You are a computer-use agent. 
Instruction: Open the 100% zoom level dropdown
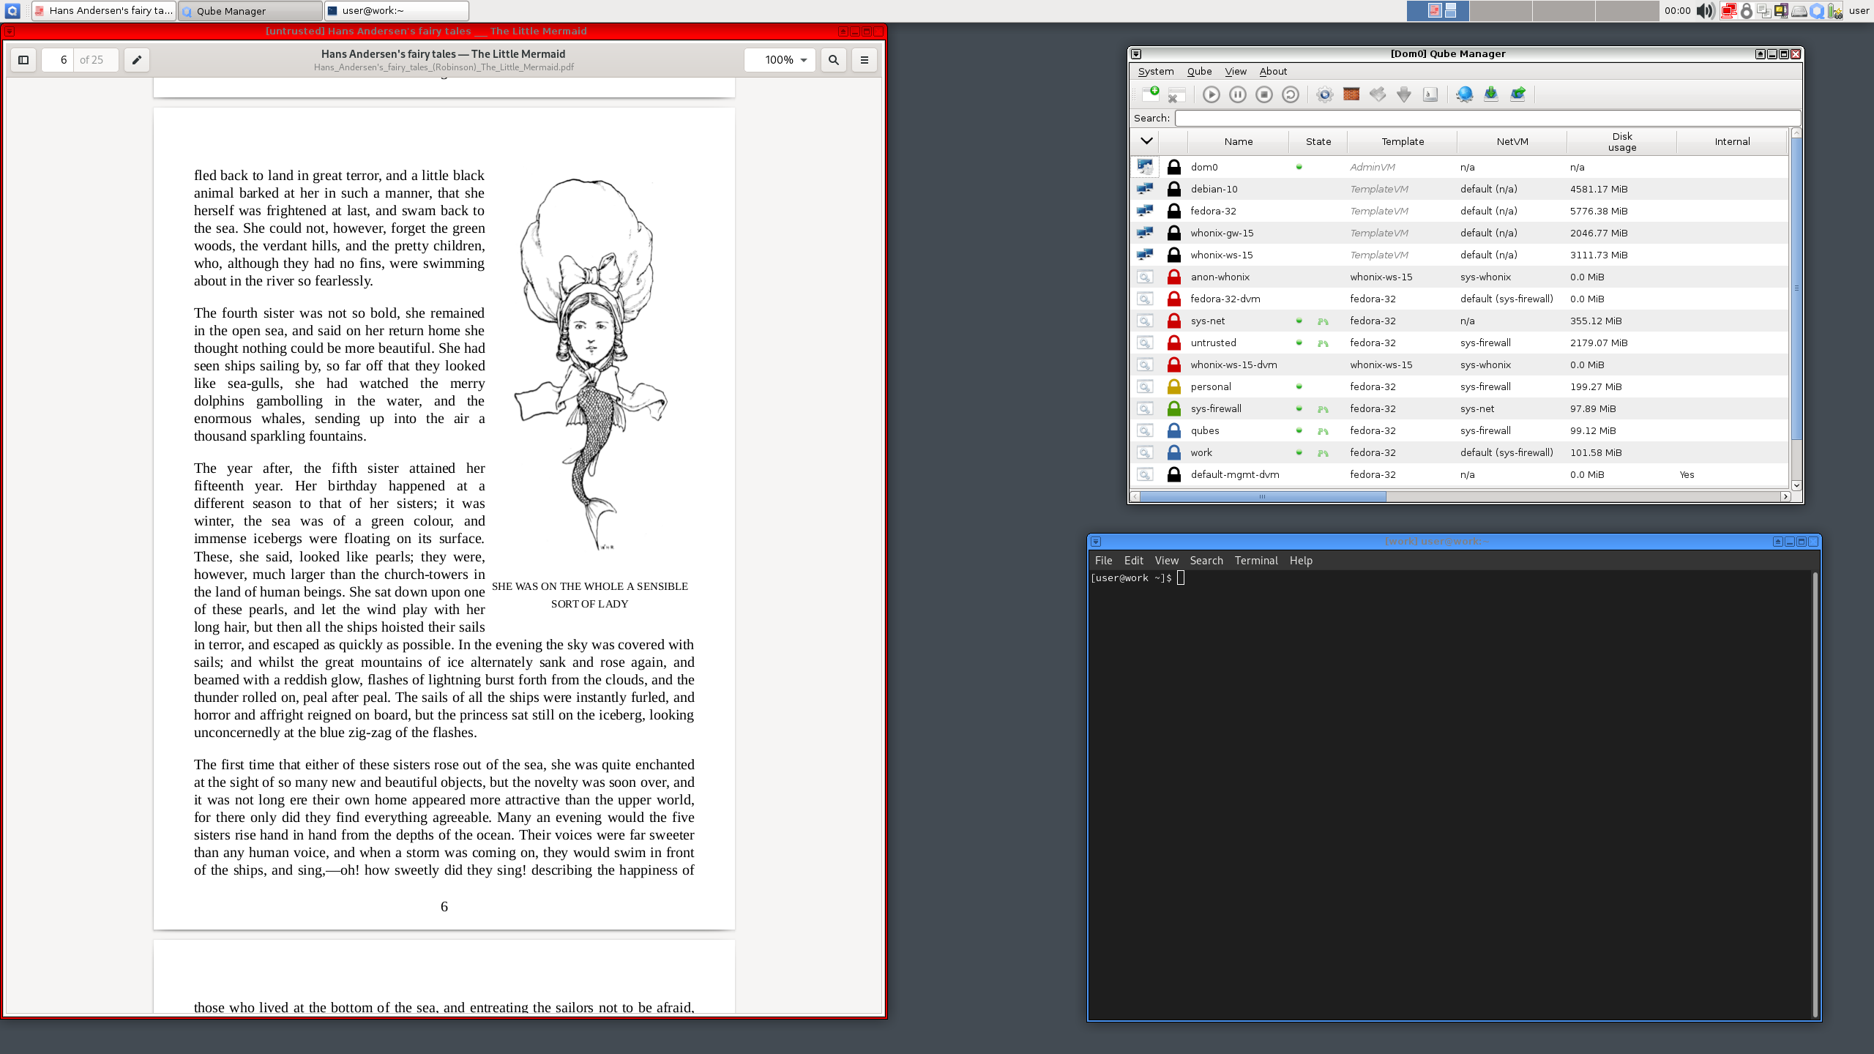pyautogui.click(x=779, y=59)
